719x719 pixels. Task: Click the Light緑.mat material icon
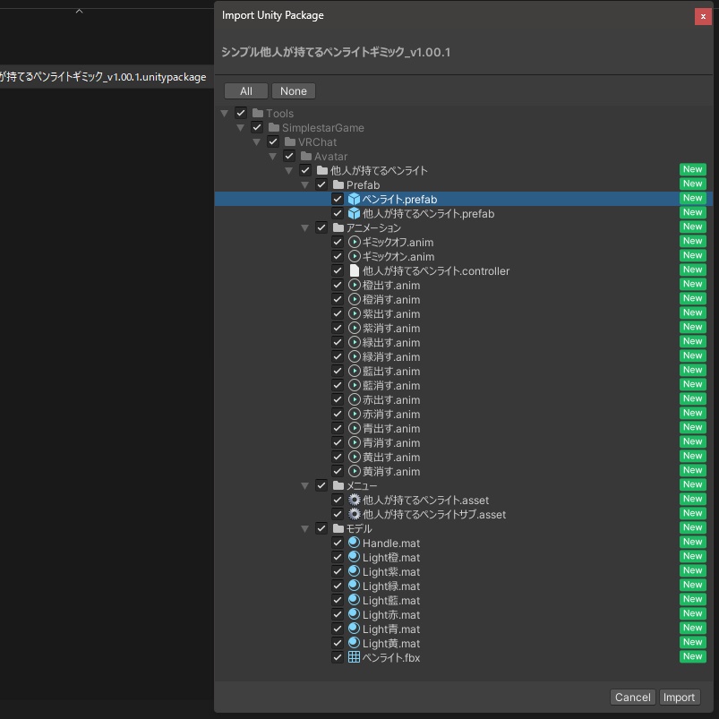pyautogui.click(x=354, y=586)
